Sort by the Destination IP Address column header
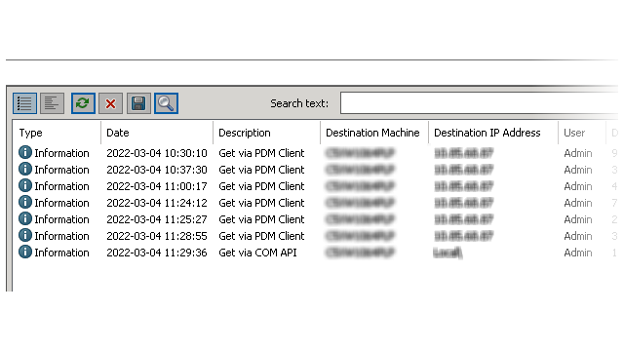624x351 pixels. [493, 133]
